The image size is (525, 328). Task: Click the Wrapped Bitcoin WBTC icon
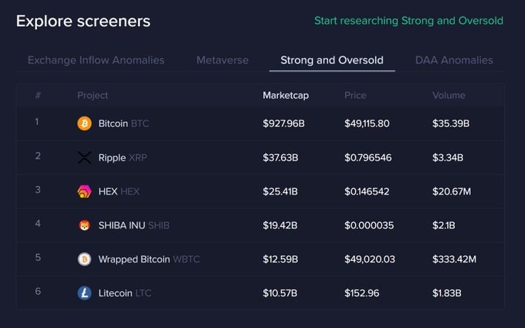tap(84, 259)
